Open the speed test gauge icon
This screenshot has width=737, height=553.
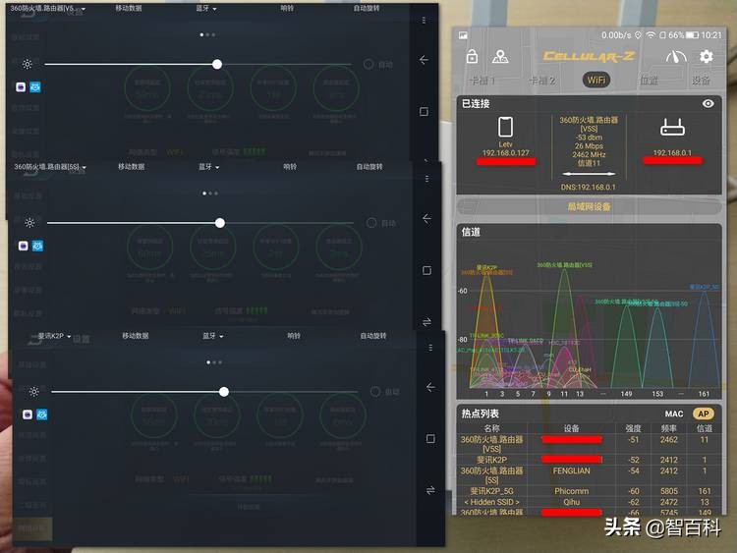coord(676,57)
